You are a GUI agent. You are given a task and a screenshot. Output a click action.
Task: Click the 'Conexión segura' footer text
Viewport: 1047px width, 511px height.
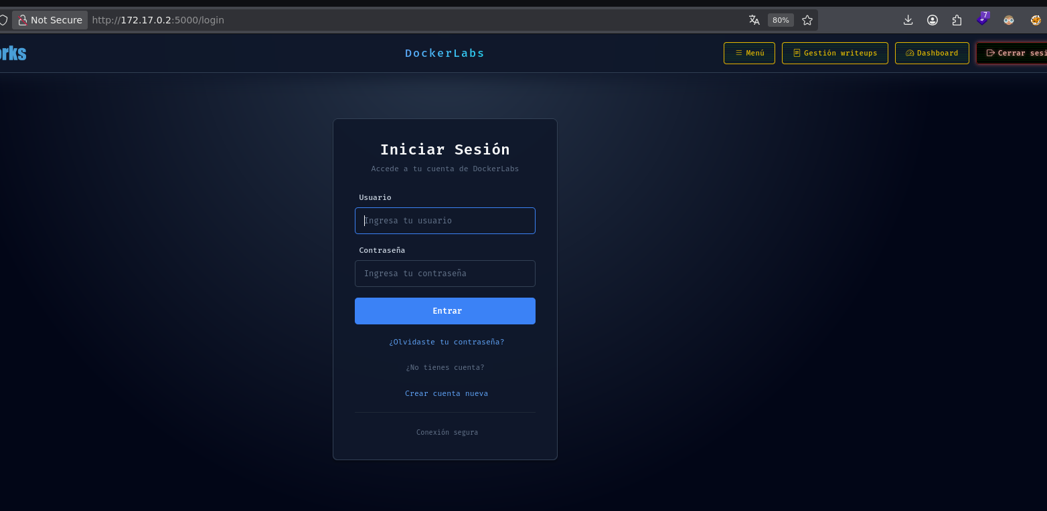(x=447, y=432)
